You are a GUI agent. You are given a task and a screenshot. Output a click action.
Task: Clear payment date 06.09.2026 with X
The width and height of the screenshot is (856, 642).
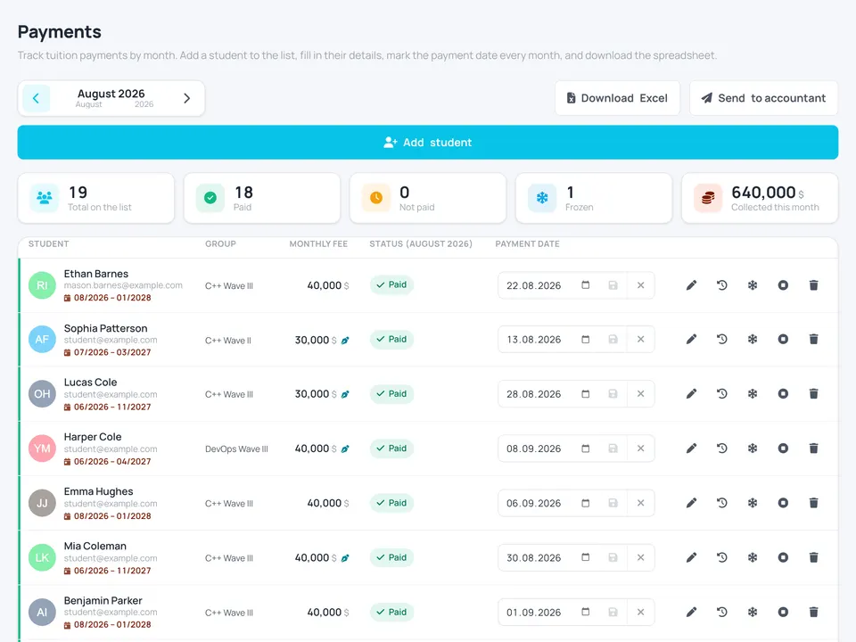tap(641, 503)
